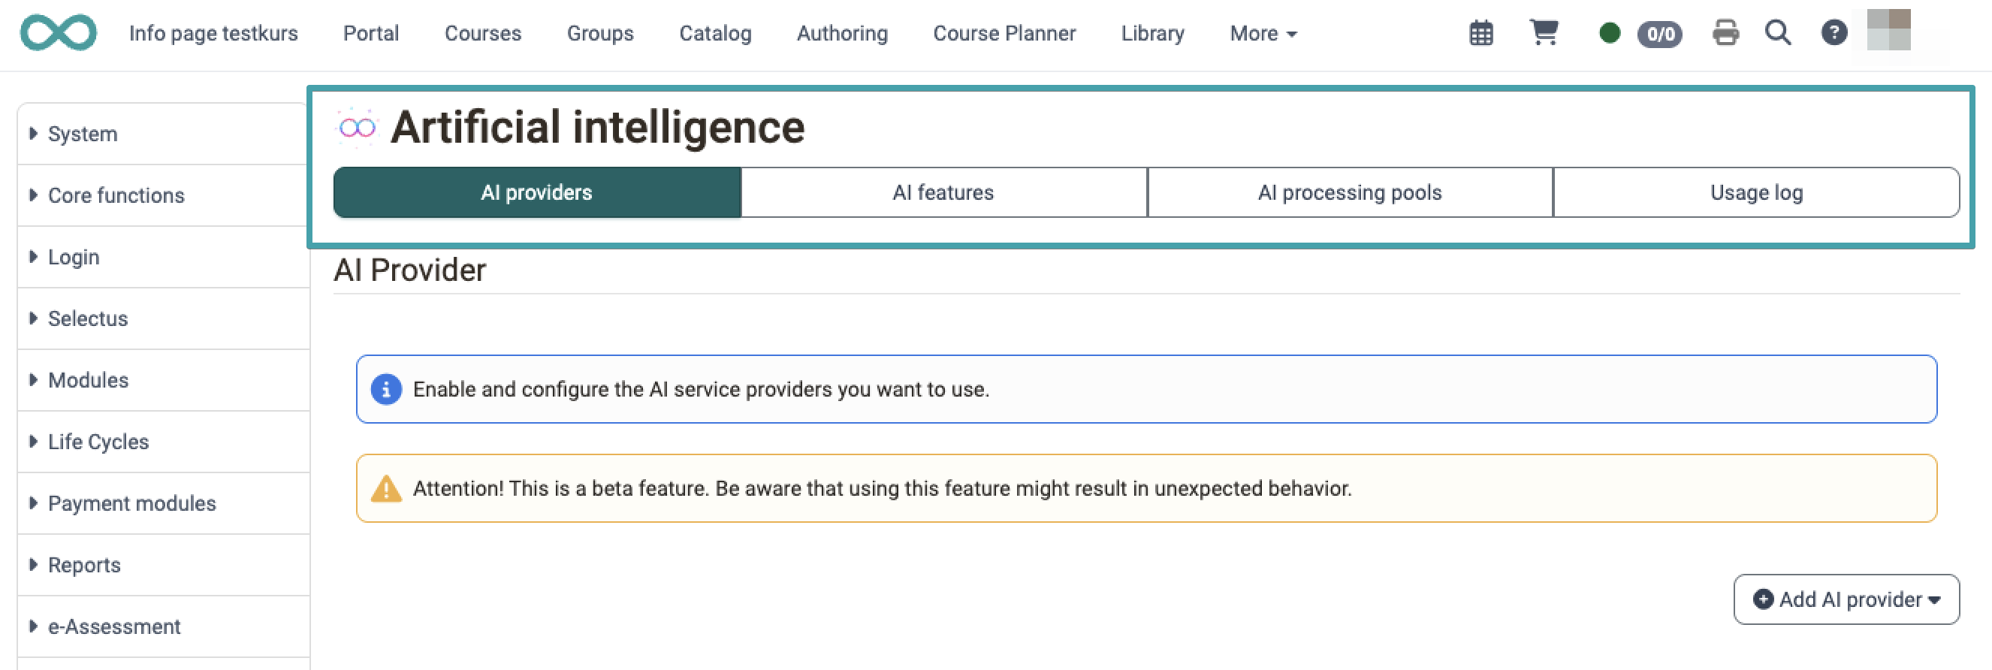The width and height of the screenshot is (1992, 670).
Task: Open the shopping cart icon
Action: [x=1544, y=32]
